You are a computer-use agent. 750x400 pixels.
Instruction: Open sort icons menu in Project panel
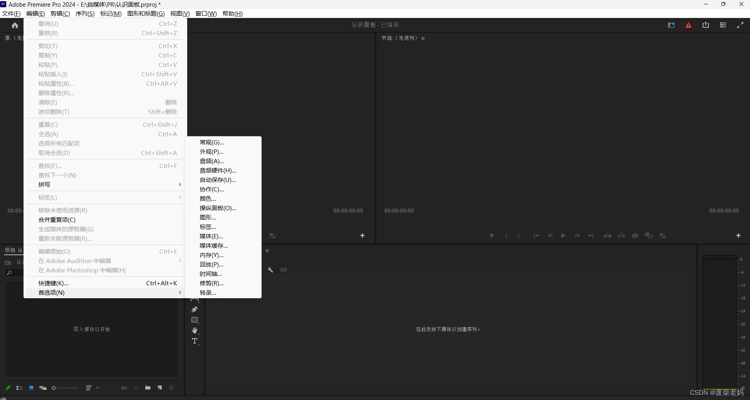[x=89, y=388]
